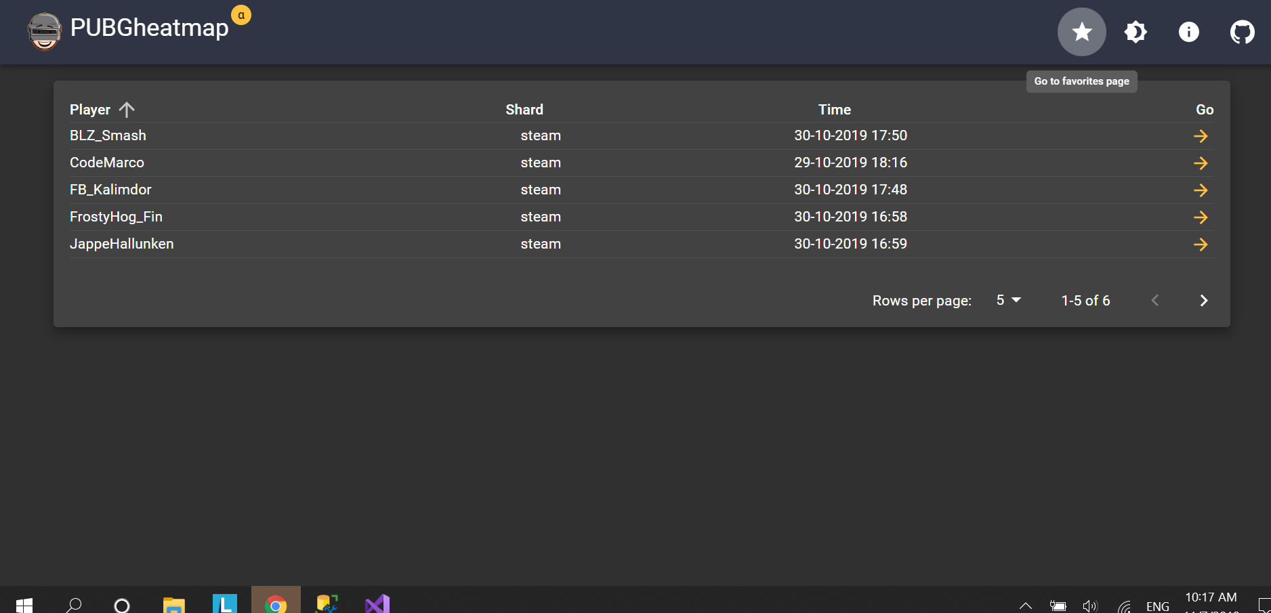Show hidden system tray icons
1271x613 pixels.
[1026, 606]
